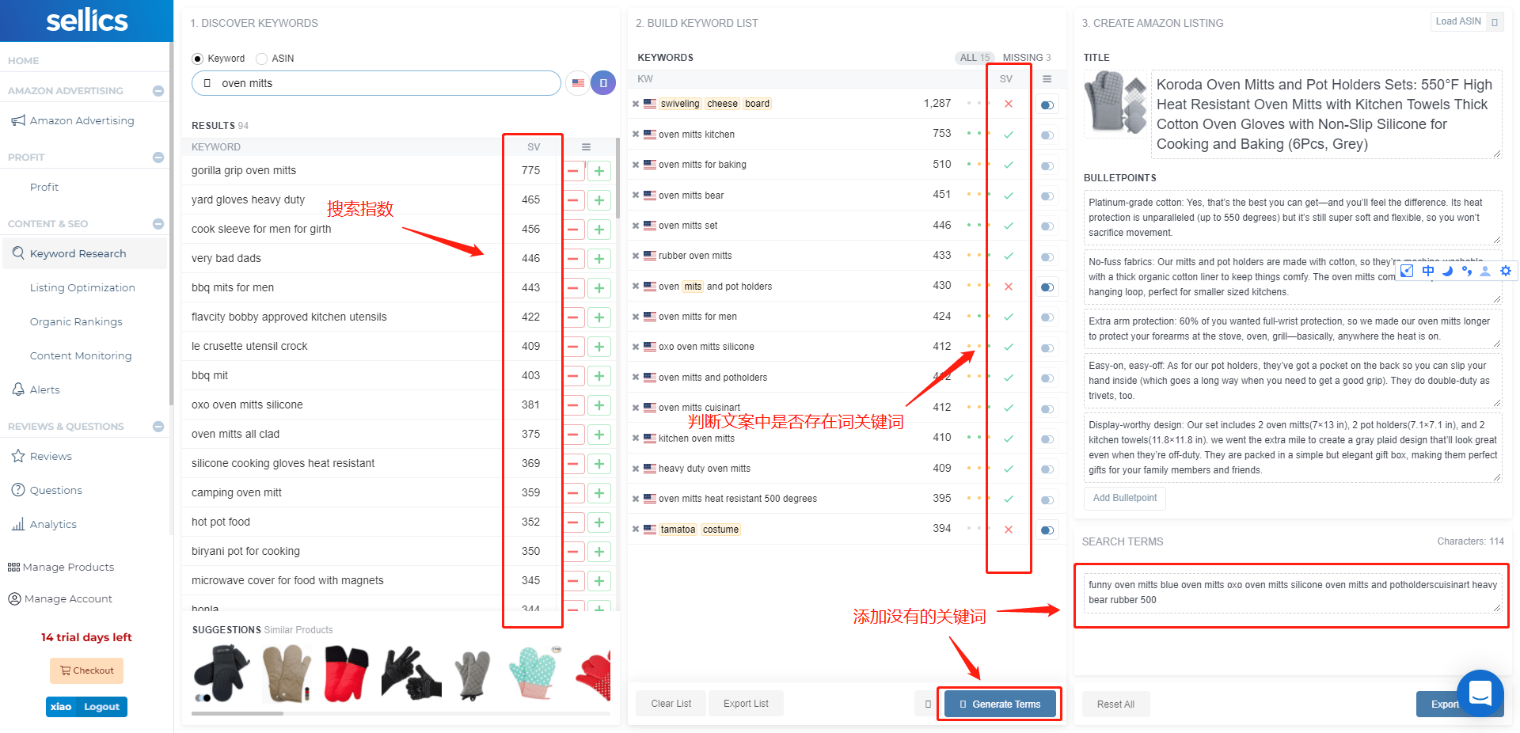The image size is (1520, 733).
Task: Add 'hot pot food' keyword plus icon
Action: coord(599,522)
